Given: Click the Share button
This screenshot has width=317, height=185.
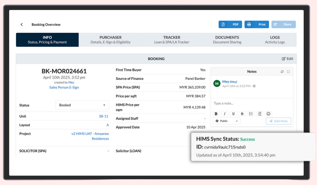Looking at the screenshot, I should tap(283, 24).
